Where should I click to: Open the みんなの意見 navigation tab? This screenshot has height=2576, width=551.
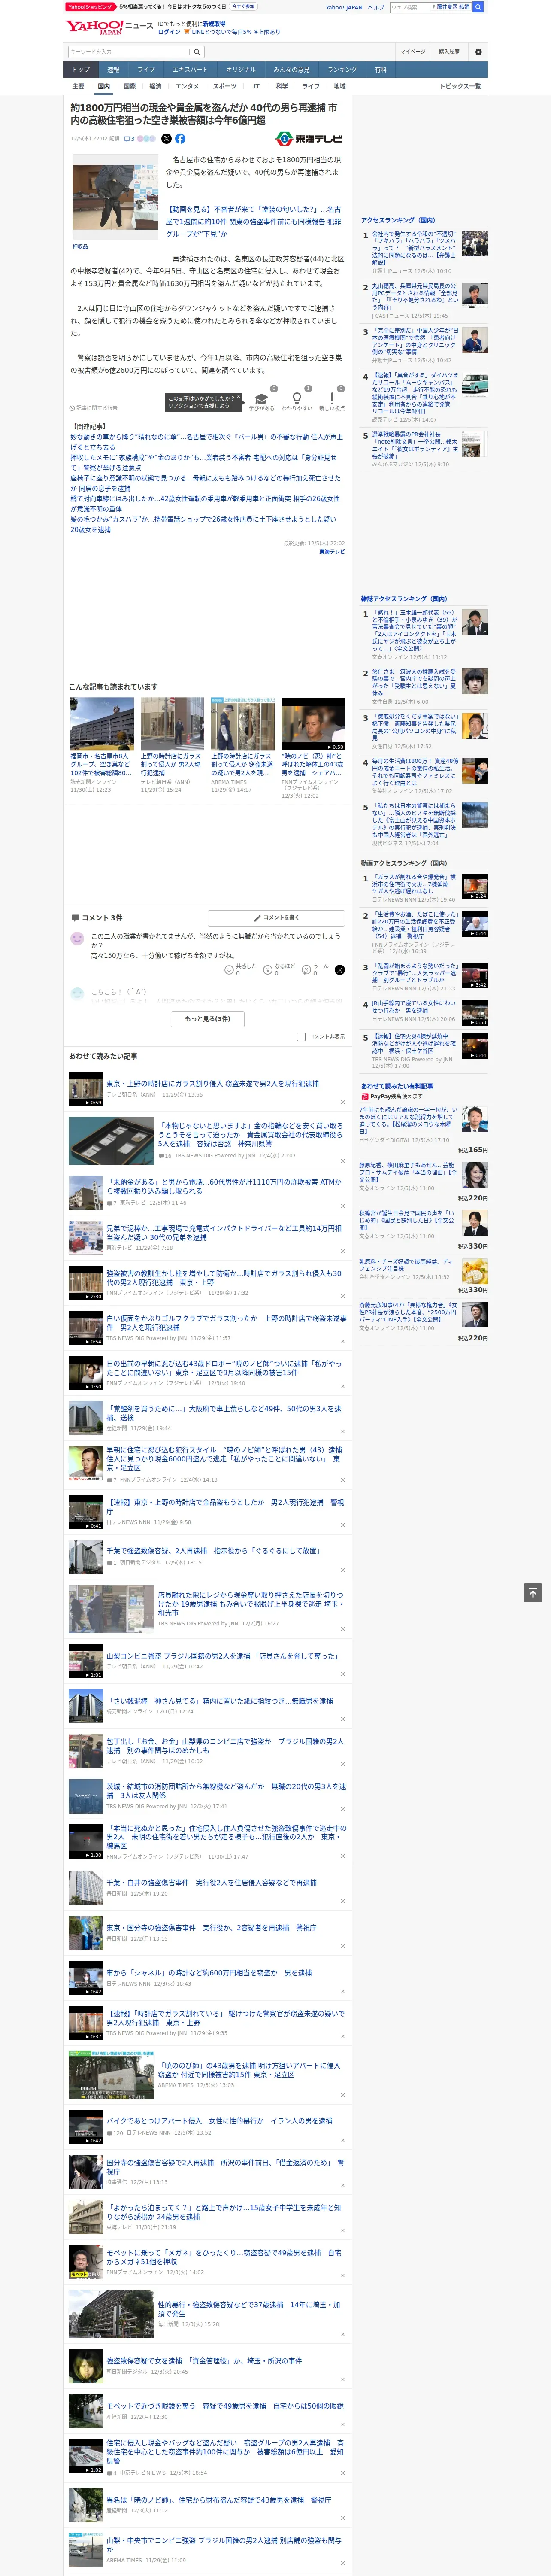pyautogui.click(x=291, y=70)
